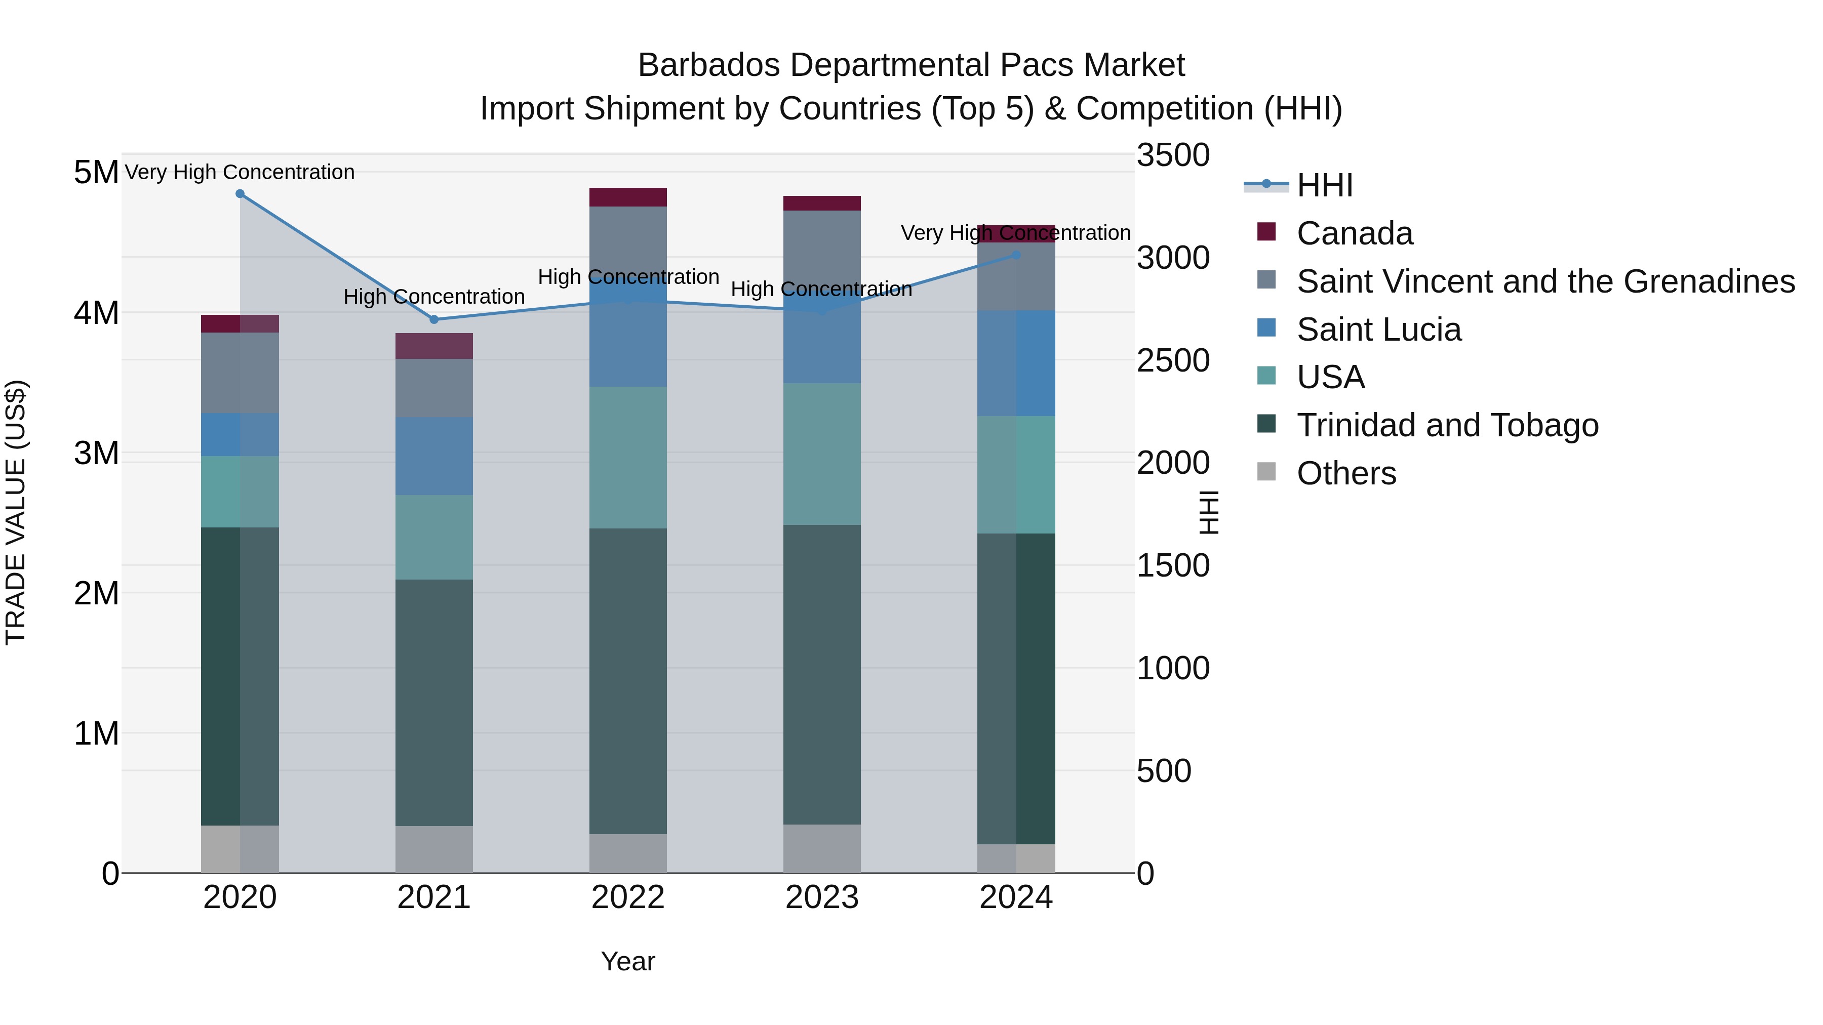Toggle Saint Vincent and the Grenadines legend entry
This screenshot has width=1823, height=1025.
[x=1526, y=281]
